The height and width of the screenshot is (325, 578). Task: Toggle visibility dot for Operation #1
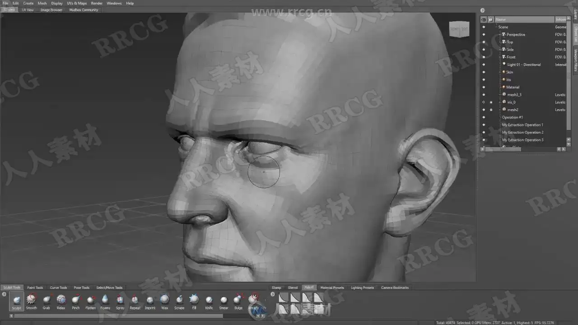pyautogui.click(x=484, y=117)
